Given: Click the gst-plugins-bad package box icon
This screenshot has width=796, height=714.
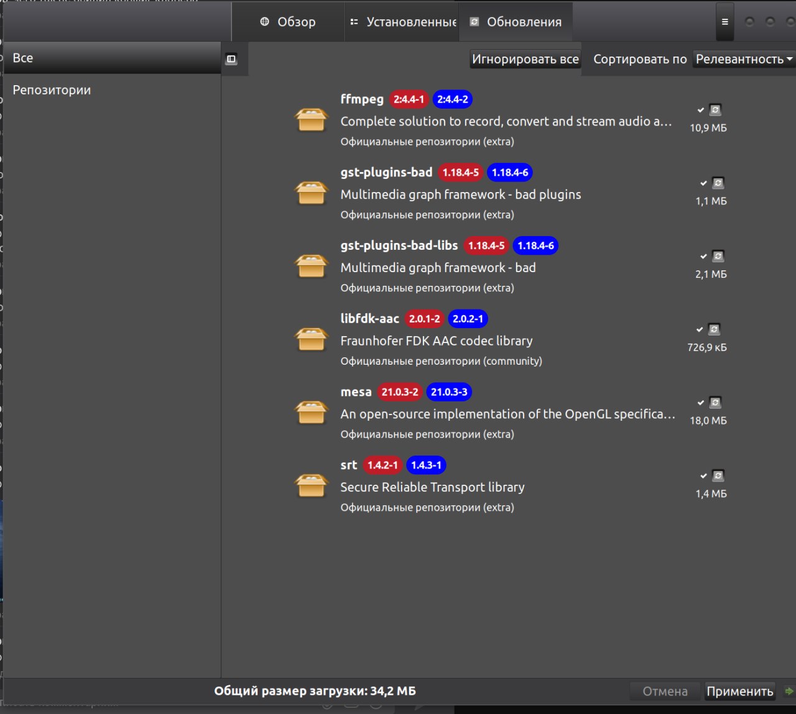Looking at the screenshot, I should 311,193.
